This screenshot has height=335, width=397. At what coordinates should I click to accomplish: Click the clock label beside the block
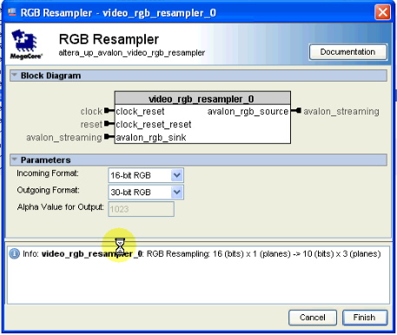point(91,111)
